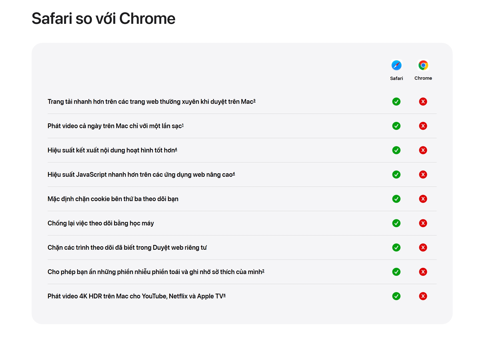Open footnote 2 after 'sở thích của mình'

263,271
